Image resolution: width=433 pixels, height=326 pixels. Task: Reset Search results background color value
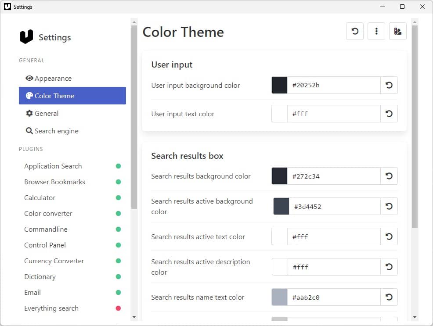pos(389,176)
